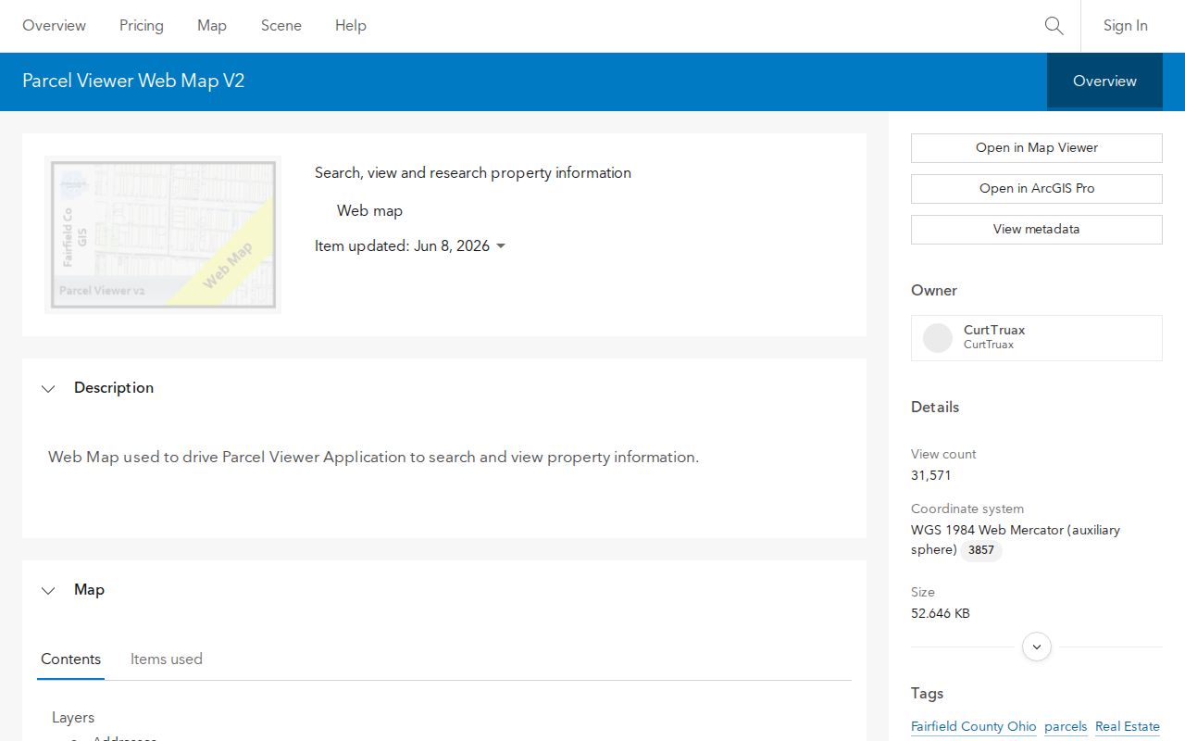Click the CurtTruax owner avatar
This screenshot has height=741, width=1185.
[x=938, y=338]
